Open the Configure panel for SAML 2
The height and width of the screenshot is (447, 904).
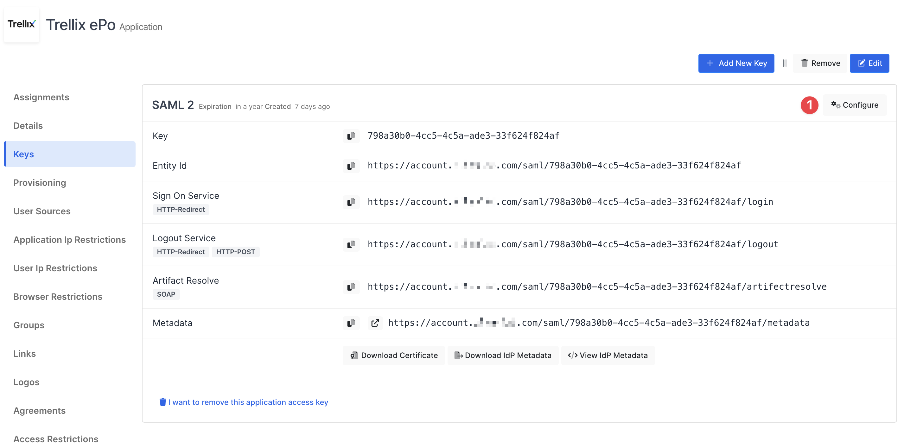[855, 104]
